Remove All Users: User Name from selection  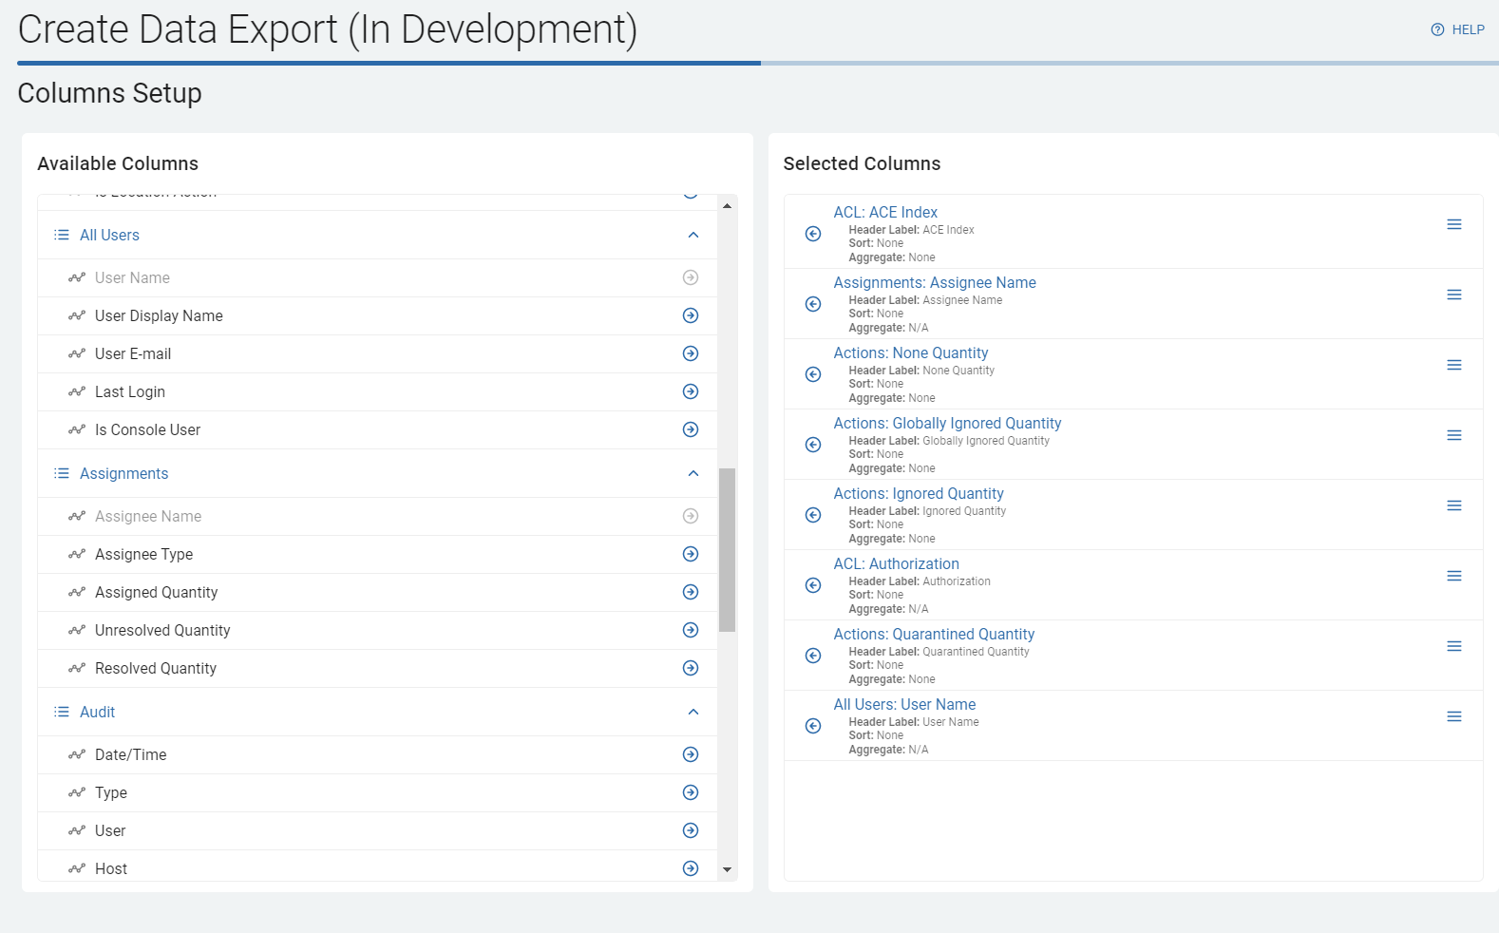tap(813, 726)
